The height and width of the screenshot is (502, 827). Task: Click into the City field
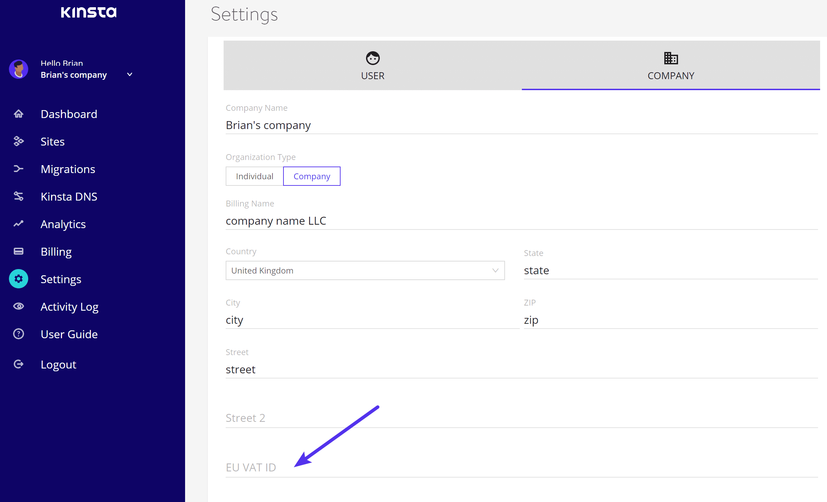pos(373,320)
